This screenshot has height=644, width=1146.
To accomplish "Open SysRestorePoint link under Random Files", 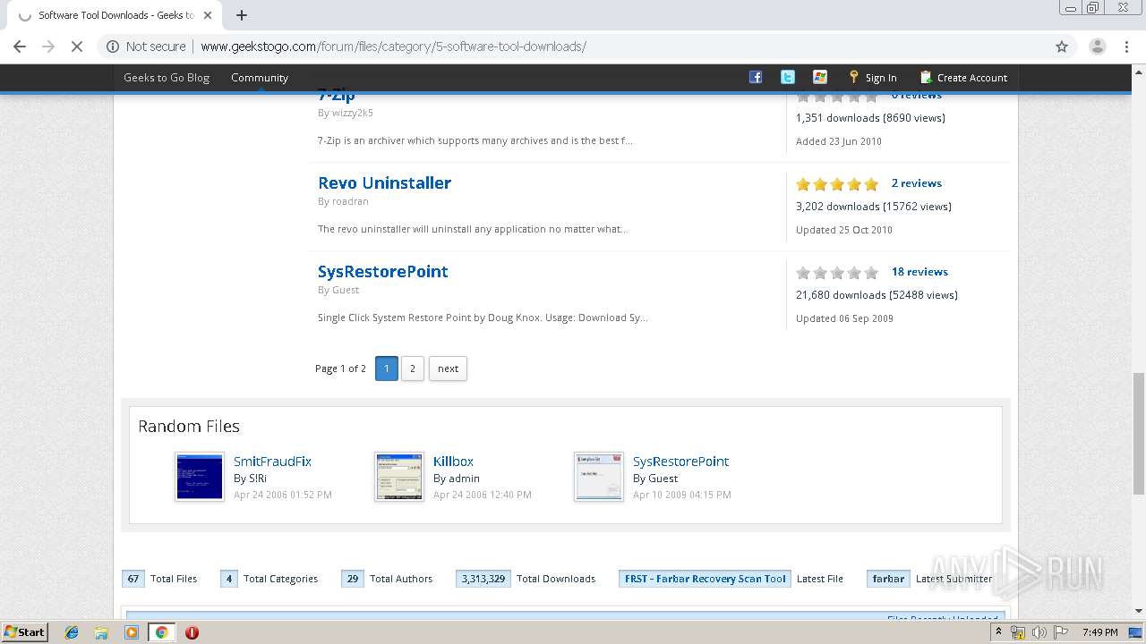I will tap(680, 462).
